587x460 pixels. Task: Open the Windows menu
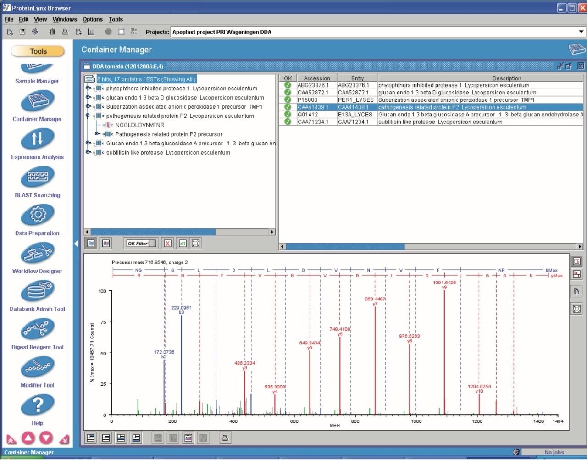click(x=65, y=19)
